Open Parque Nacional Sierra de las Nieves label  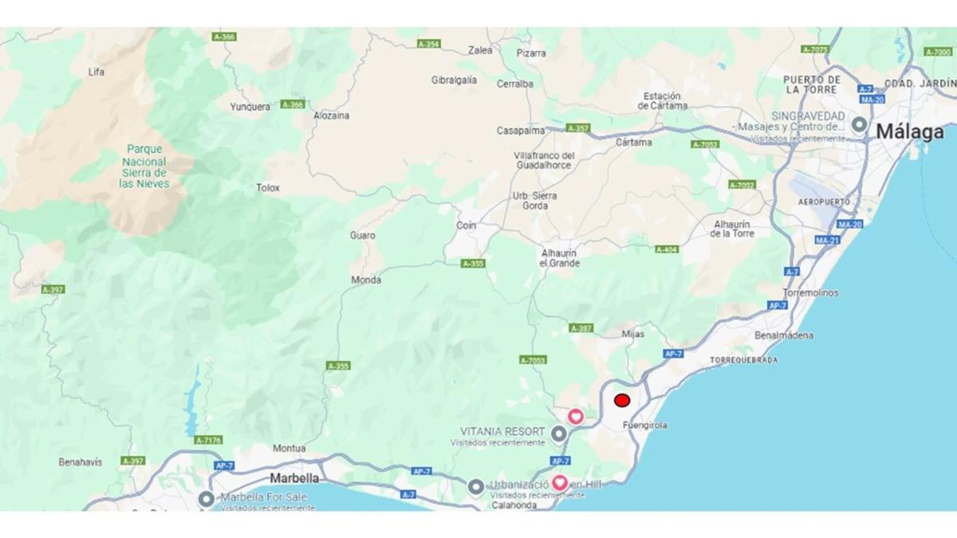144,166
